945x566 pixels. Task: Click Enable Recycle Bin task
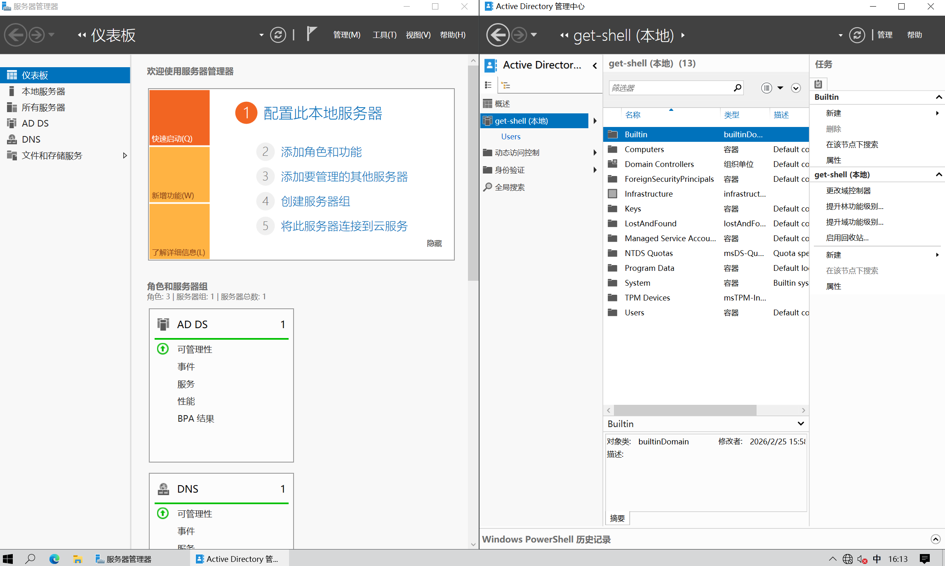[x=847, y=237]
